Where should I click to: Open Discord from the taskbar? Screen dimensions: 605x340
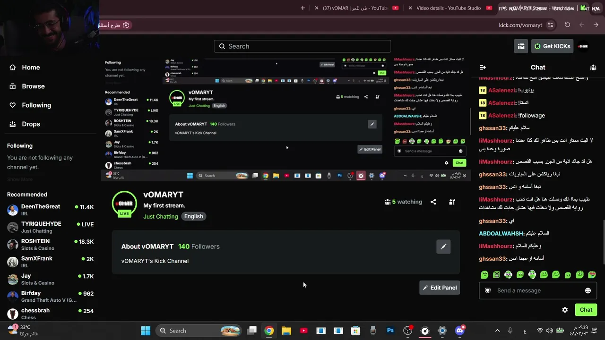pos(459,331)
